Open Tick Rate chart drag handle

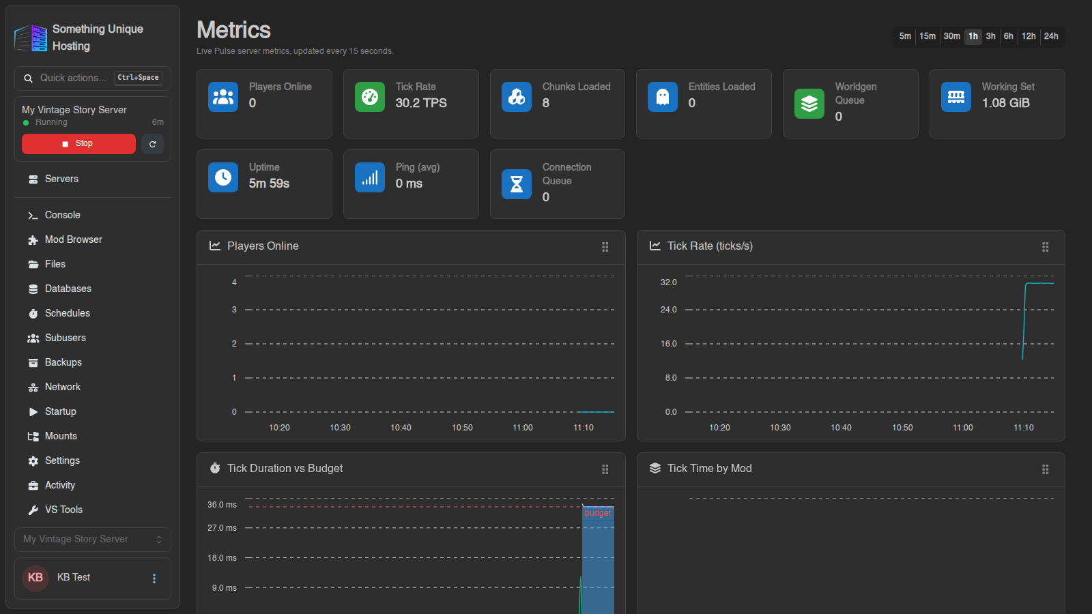(1046, 247)
